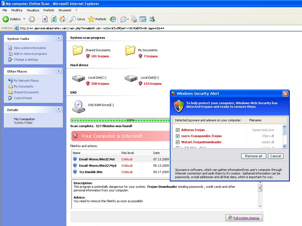Click Cancel button in Security Alert
302x226 pixels.
pyautogui.click(x=275, y=156)
